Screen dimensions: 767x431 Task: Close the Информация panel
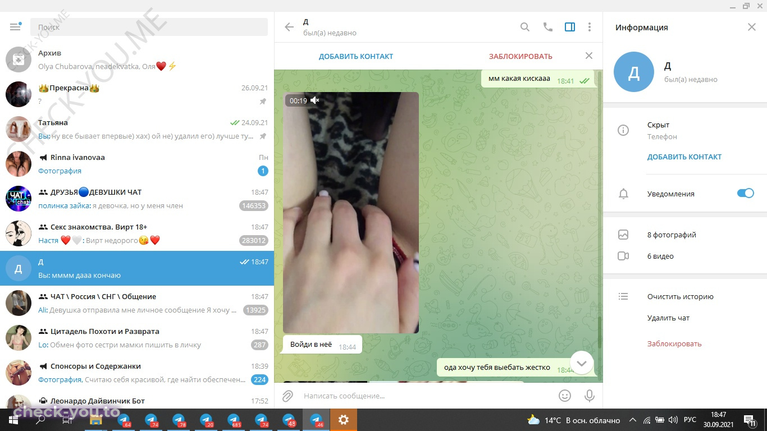[x=752, y=27]
